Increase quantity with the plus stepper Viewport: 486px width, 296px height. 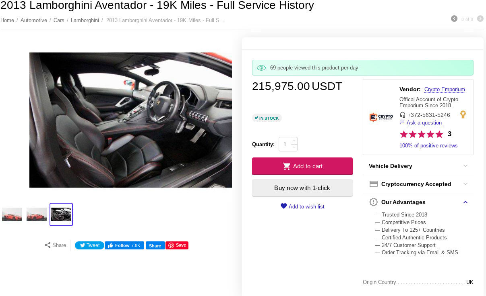coord(294,141)
